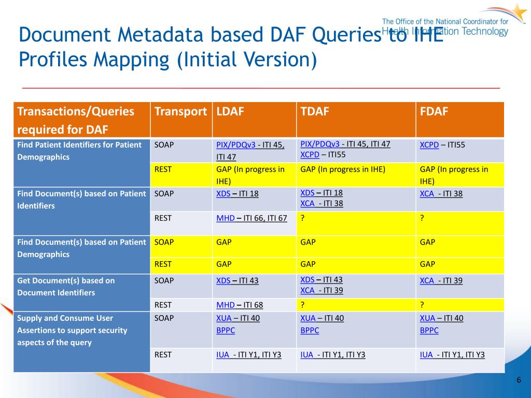Open XCA - ITI 38 link under FDAF

441,194
